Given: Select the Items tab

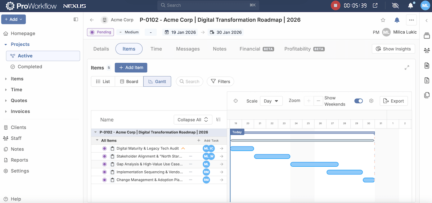Looking at the screenshot, I should (129, 49).
